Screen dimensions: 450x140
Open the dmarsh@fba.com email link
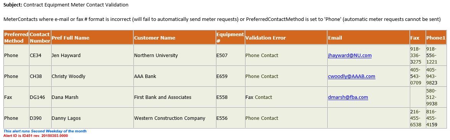coord(348,97)
